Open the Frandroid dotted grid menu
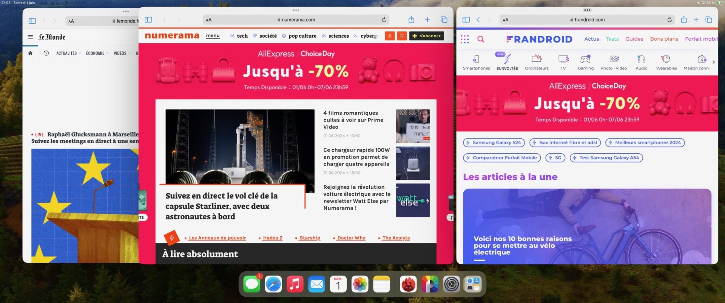Screen dimensions: 725x303 click(465, 39)
